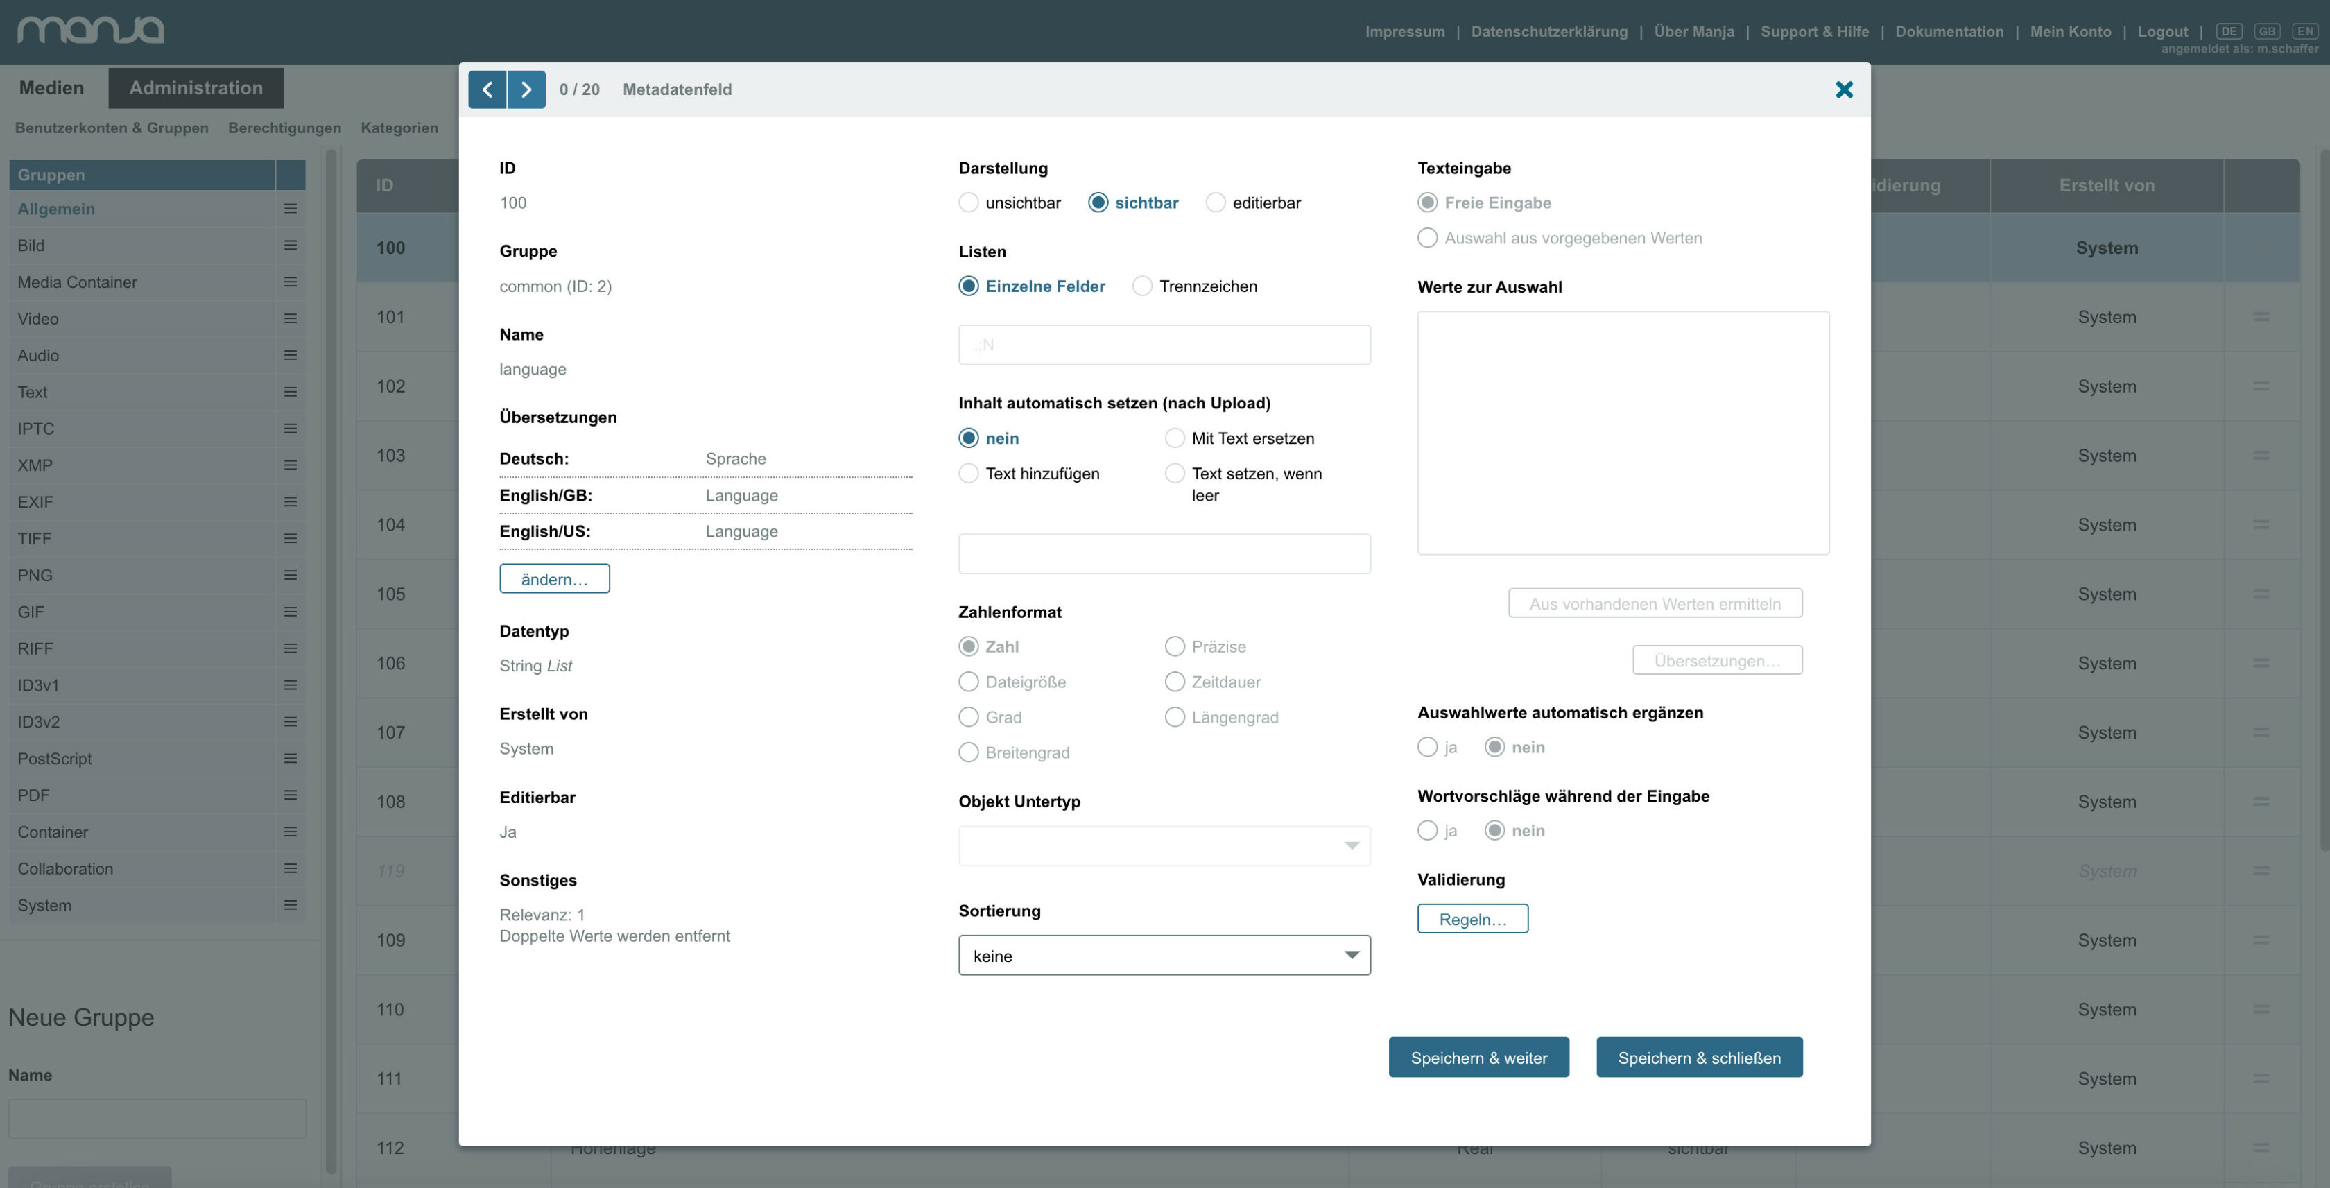Open the menu icon for System group
The image size is (2330, 1188).
click(291, 905)
